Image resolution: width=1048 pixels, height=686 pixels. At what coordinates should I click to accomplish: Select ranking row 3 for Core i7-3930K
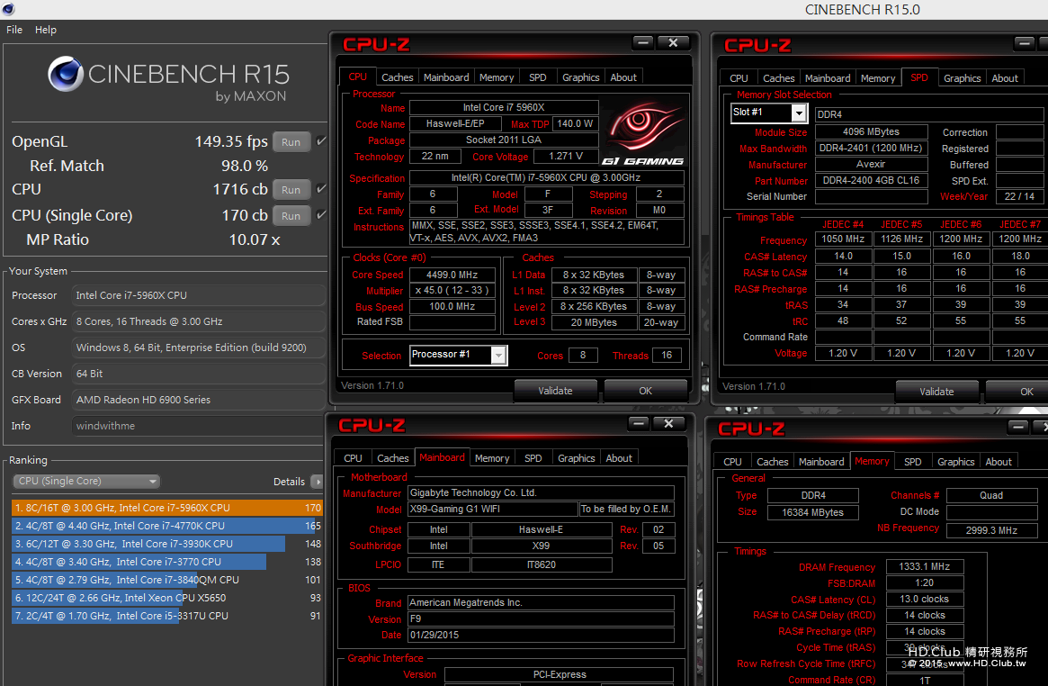(167, 545)
